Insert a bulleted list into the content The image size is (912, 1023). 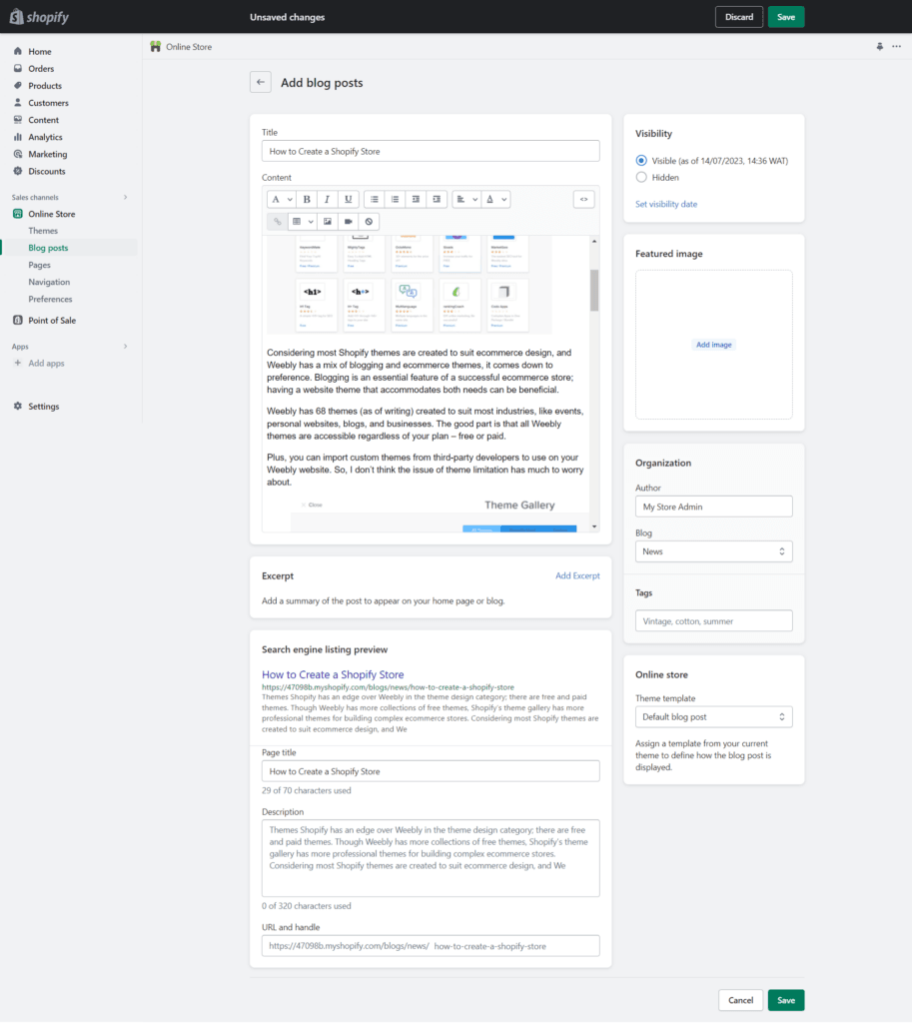374,199
